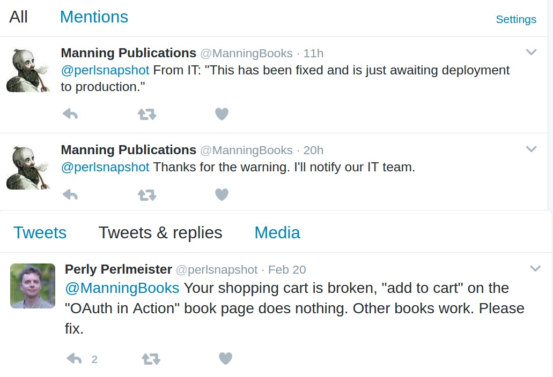This screenshot has height=377, width=553.
Task: Click the @ManningBooks mention in Perly's tweet
Action: pos(122,288)
